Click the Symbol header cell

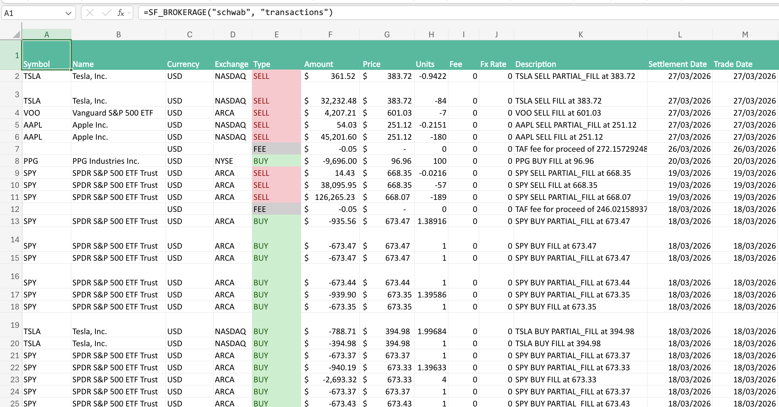click(x=46, y=55)
